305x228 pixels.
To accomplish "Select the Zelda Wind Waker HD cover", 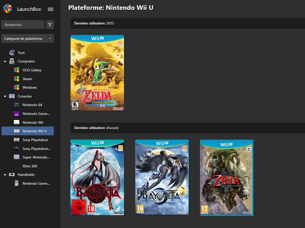I will [x=97, y=73].
